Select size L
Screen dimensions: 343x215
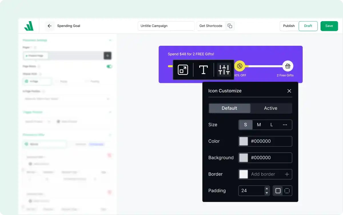(272, 125)
